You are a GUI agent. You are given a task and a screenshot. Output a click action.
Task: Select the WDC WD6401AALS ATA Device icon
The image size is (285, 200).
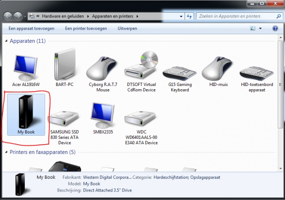click(141, 119)
